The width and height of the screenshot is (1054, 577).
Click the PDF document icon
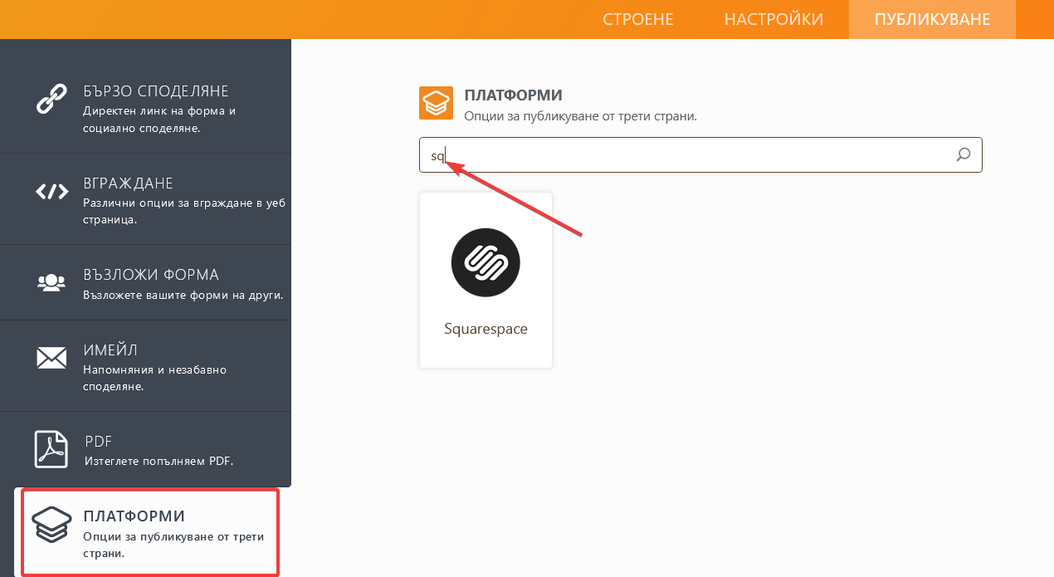pos(51,449)
